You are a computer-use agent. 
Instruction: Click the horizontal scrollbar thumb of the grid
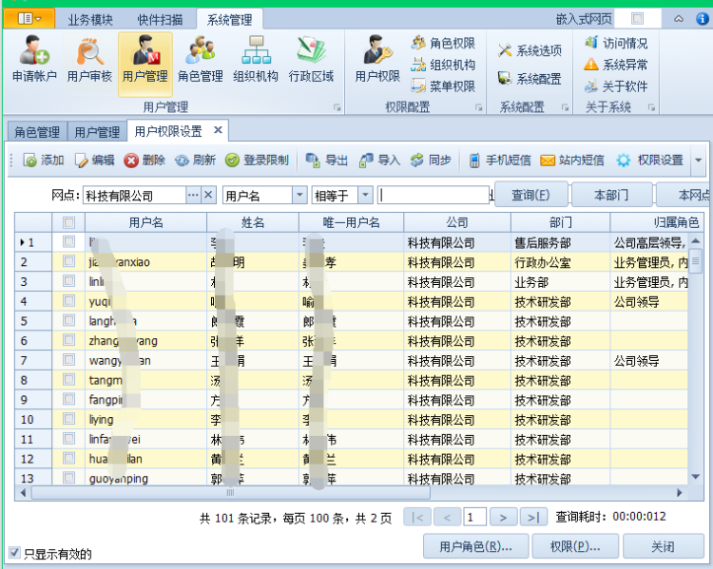[x=231, y=493]
